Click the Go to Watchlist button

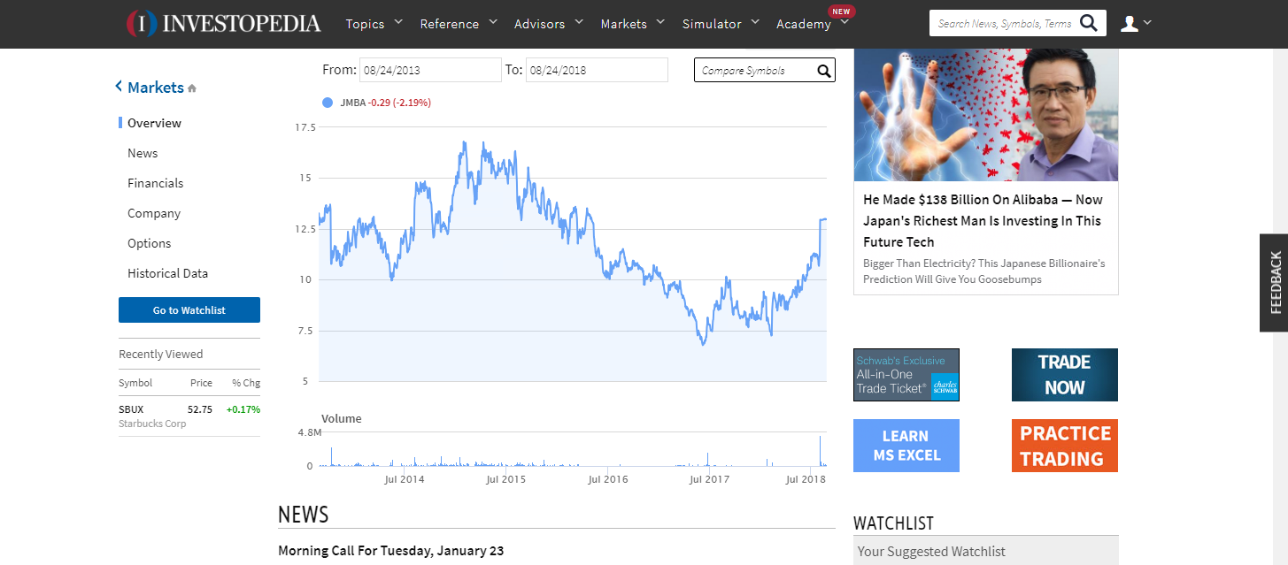(x=189, y=310)
